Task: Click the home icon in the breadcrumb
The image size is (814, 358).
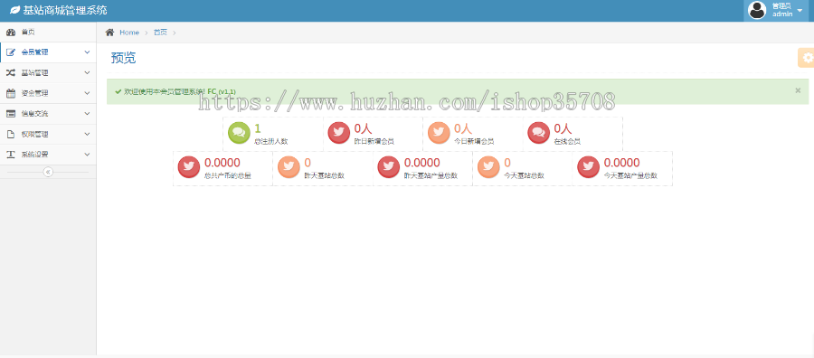Action: (109, 33)
